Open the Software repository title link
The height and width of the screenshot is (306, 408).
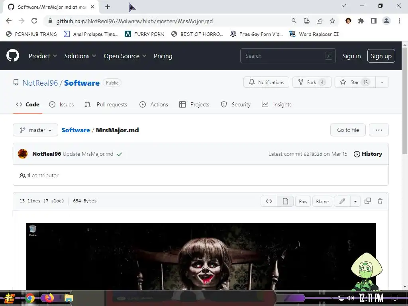coord(82,83)
